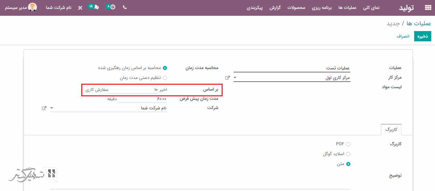This screenshot has width=435, height=191.
Task: Select 'تنظیم دستی مدت زمان' radio option
Action: click(x=165, y=78)
